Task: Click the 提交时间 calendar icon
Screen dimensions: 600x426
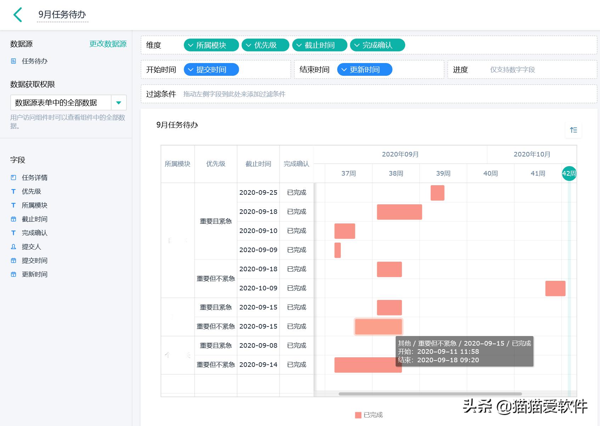Action: point(13,260)
